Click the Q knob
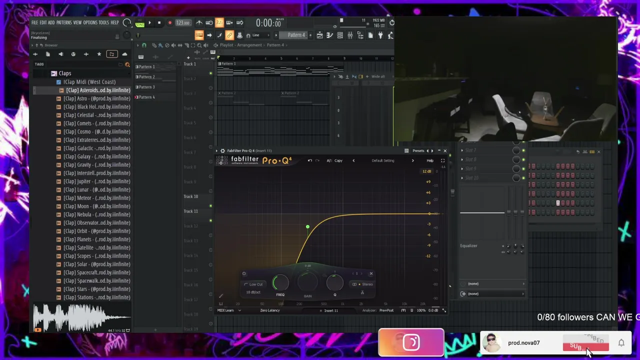Screen dimensions: 640x360 (334, 283)
